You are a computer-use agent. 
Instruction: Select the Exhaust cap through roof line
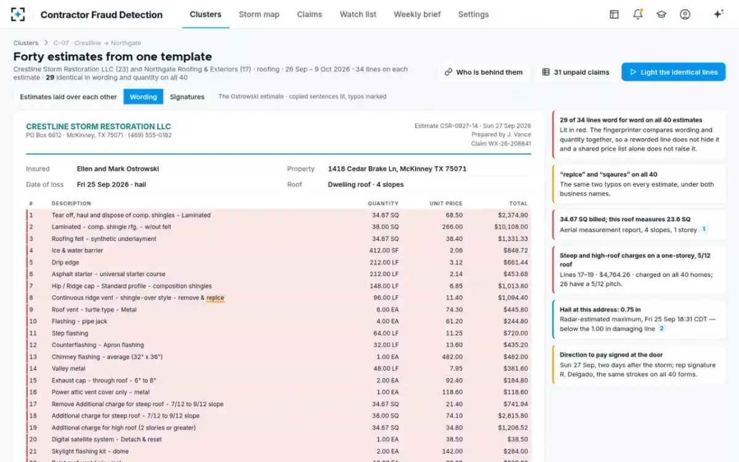click(x=278, y=381)
